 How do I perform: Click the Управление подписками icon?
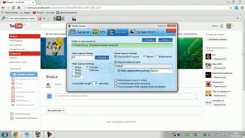pyautogui.click(x=12, y=118)
